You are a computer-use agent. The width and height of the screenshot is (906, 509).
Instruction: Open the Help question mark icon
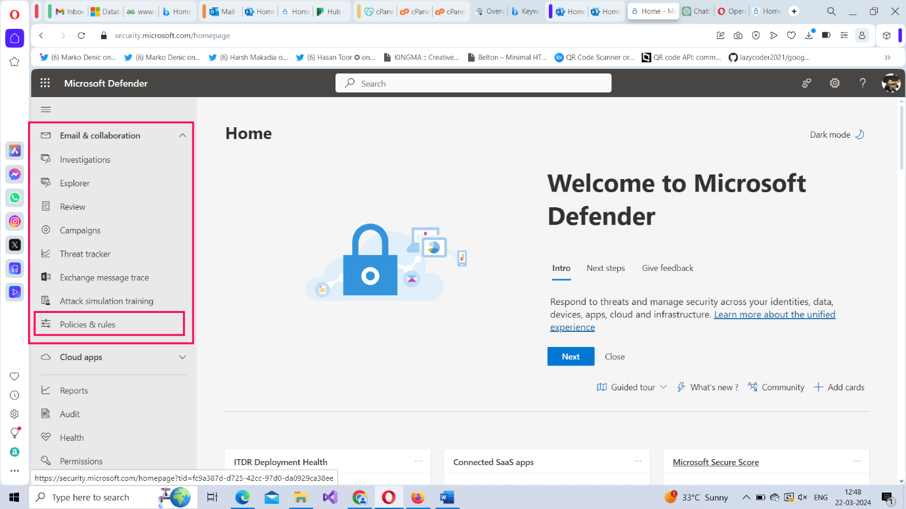coord(863,83)
